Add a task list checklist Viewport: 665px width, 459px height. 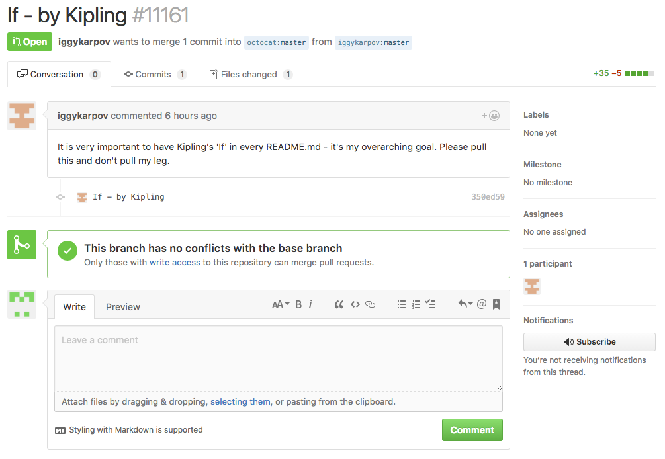click(x=431, y=304)
